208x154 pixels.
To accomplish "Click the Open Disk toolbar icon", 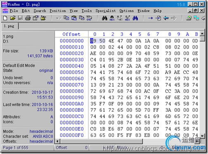I will 189,18.
